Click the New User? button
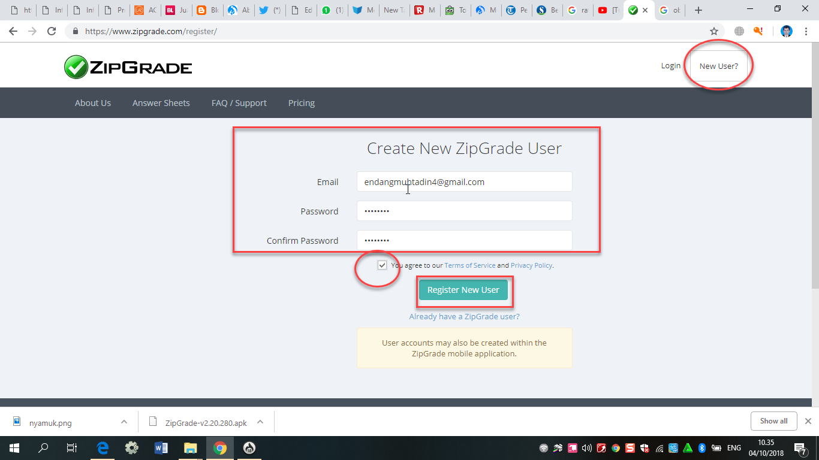This screenshot has height=460, width=819. coord(719,66)
